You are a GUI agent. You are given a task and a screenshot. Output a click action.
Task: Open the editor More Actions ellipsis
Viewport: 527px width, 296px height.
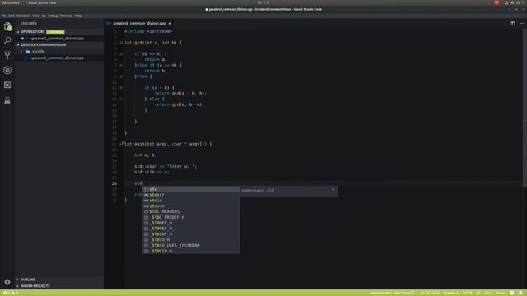[521, 24]
